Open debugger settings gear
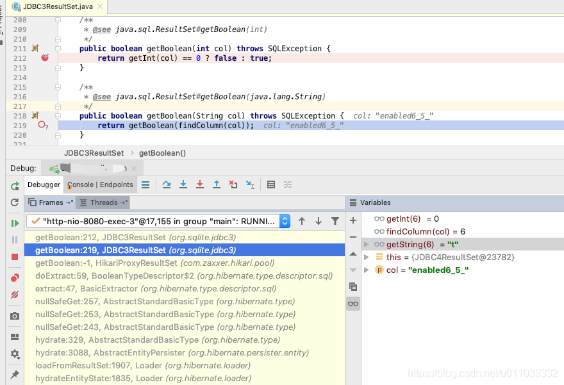 coord(15,354)
